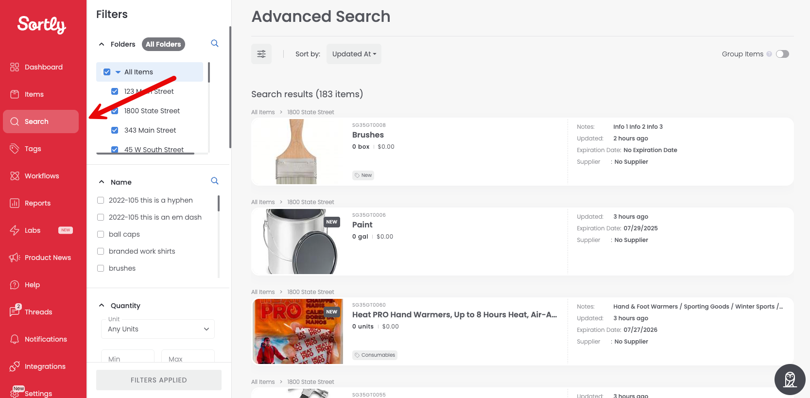Viewport: 810px width, 398px height.
Task: Go to Dashboard page
Action: [44, 67]
